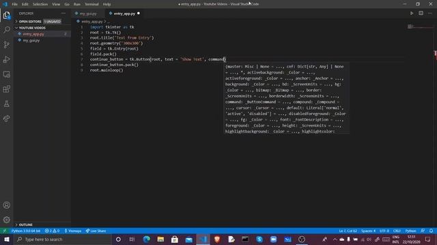Screen dimensions: 437x245
Task: Open the Terminal menu
Action: [91, 4]
